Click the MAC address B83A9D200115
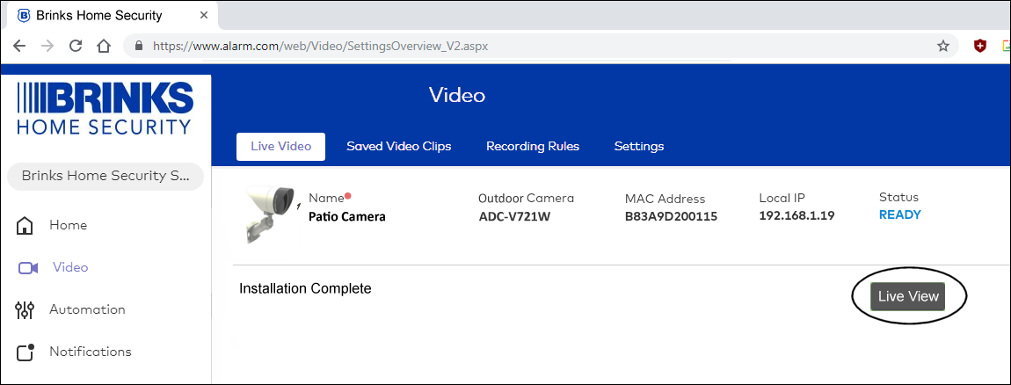Viewport: 1011px width, 385px height. (x=671, y=217)
